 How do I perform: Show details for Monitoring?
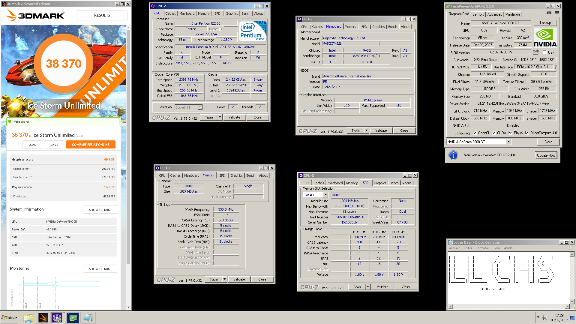100,269
